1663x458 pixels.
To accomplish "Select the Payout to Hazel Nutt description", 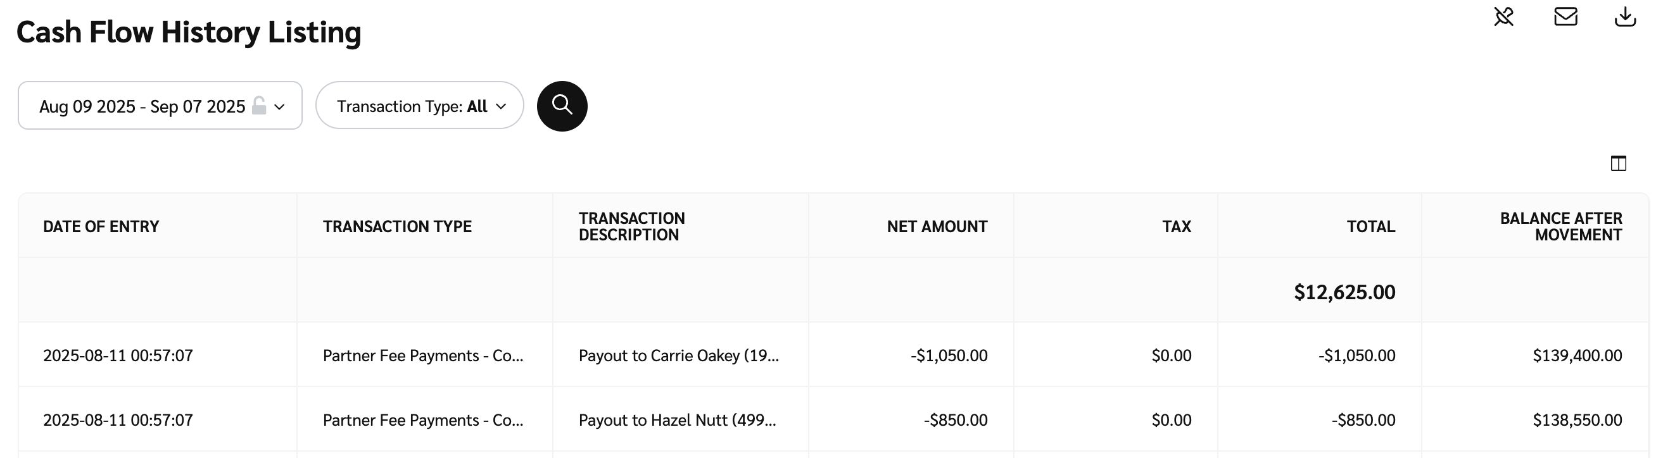I will [x=677, y=420].
